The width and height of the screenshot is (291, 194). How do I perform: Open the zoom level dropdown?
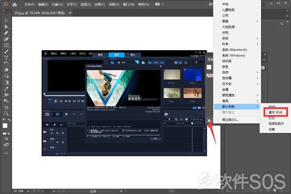(28, 191)
